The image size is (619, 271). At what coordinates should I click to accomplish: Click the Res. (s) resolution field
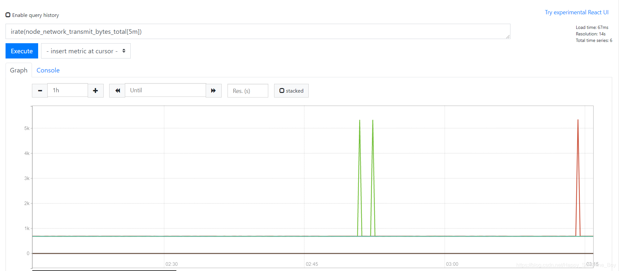coord(248,91)
